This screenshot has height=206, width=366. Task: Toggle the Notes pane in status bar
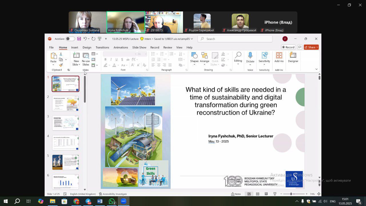tap(236, 194)
